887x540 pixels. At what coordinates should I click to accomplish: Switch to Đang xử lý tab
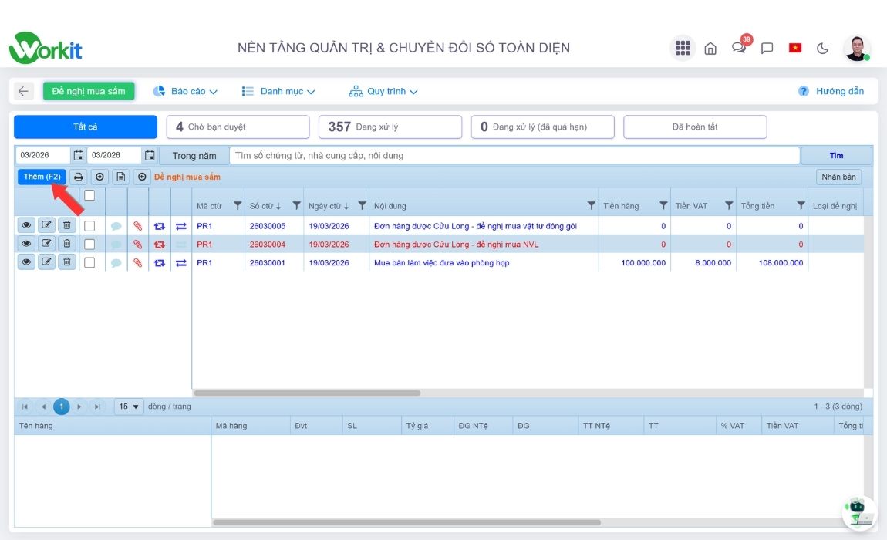(x=390, y=127)
